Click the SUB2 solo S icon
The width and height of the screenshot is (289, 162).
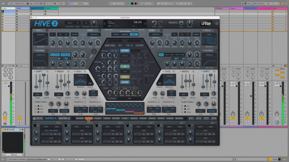coord(161,30)
